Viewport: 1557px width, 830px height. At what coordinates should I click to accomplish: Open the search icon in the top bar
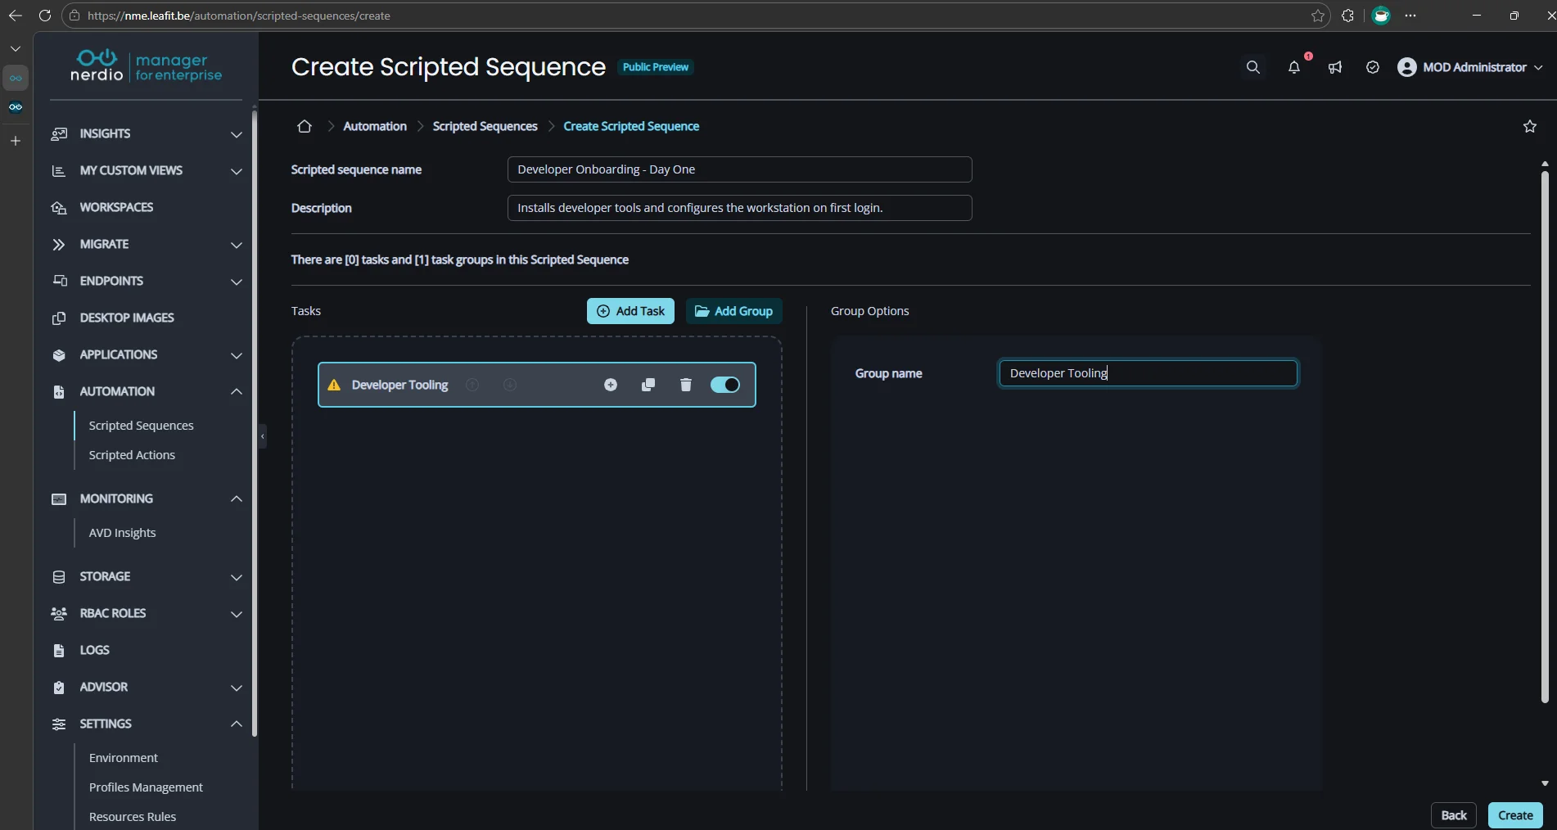coord(1253,67)
